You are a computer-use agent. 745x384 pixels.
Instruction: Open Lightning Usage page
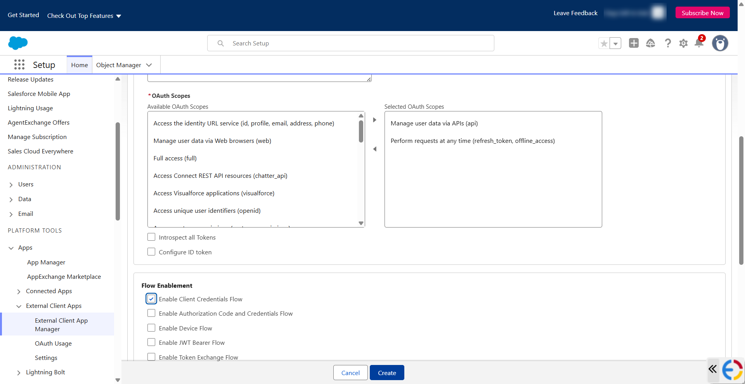pos(30,108)
